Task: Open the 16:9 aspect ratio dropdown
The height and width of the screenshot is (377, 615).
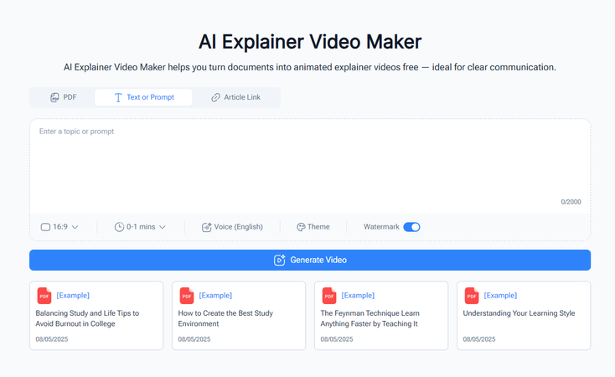Action: pyautogui.click(x=59, y=227)
